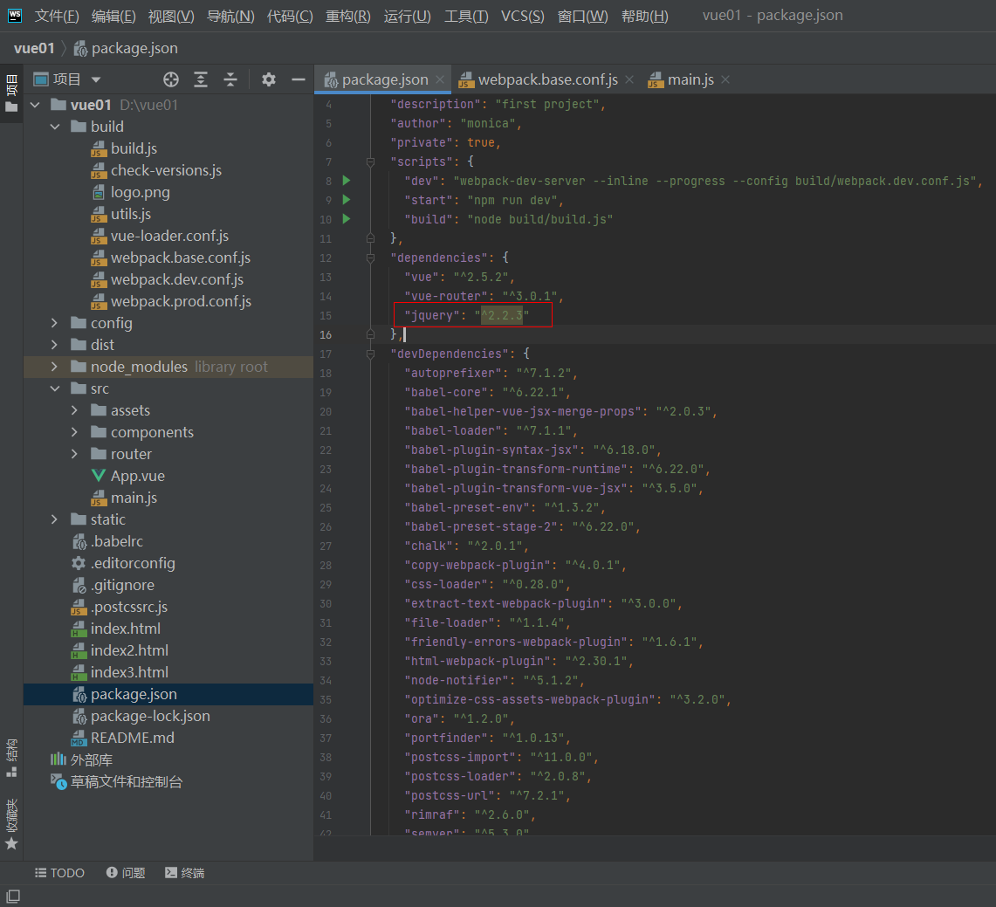
Task: Open App.vue in the project tree
Action: click(x=137, y=476)
